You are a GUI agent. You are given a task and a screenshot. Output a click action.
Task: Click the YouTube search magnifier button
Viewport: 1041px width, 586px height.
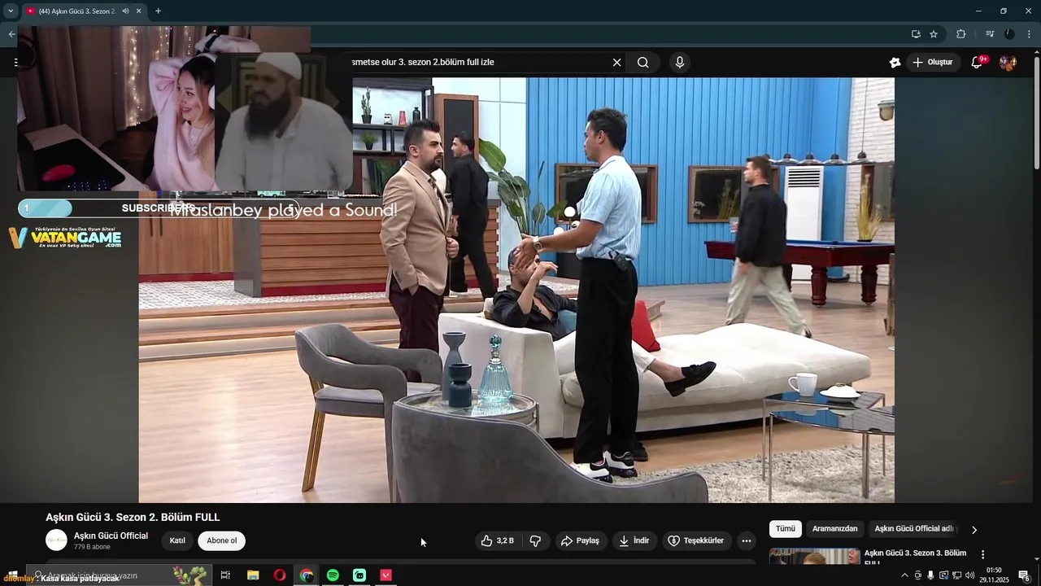[x=642, y=63]
